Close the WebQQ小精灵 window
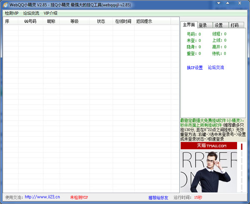 240,3
